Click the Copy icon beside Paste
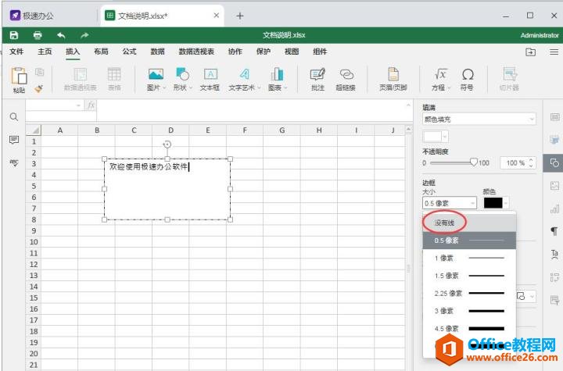This screenshot has height=371, width=563. click(40, 72)
